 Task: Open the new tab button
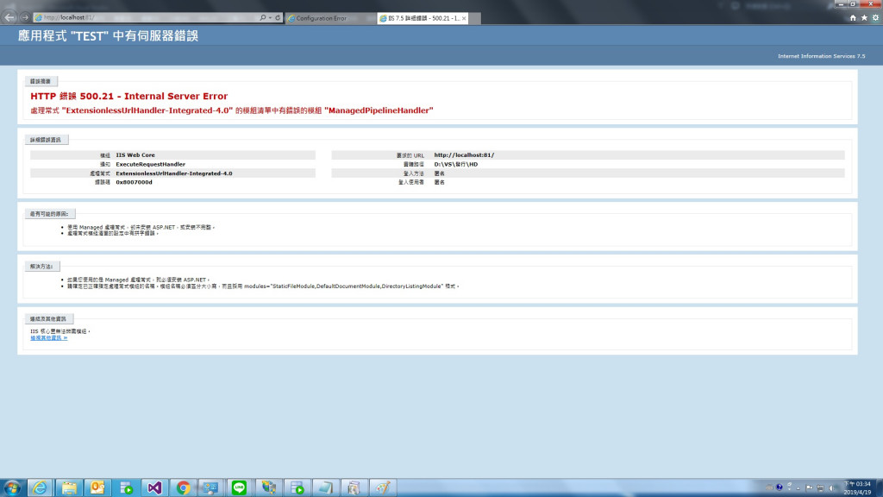475,18
